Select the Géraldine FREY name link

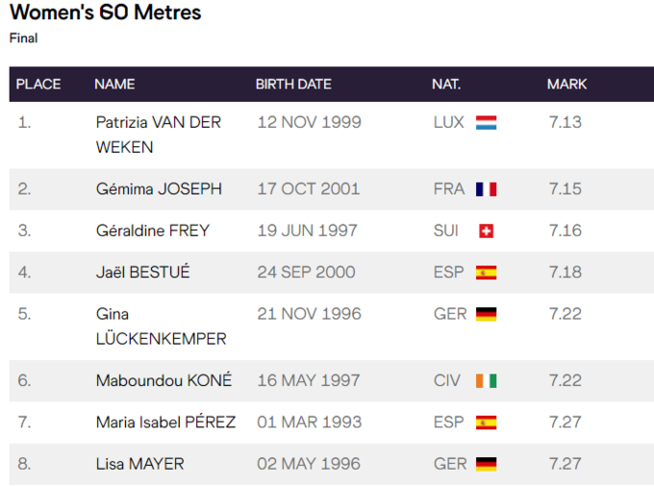tap(152, 231)
